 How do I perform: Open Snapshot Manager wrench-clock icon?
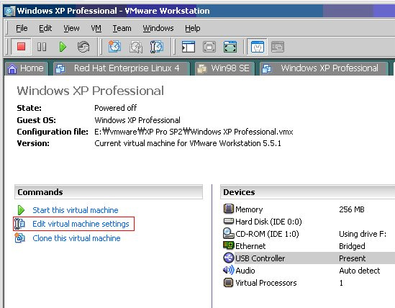(156, 47)
